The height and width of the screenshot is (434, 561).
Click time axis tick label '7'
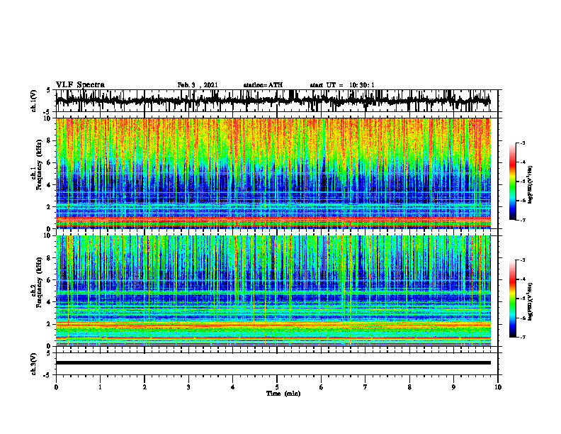tap(365, 387)
